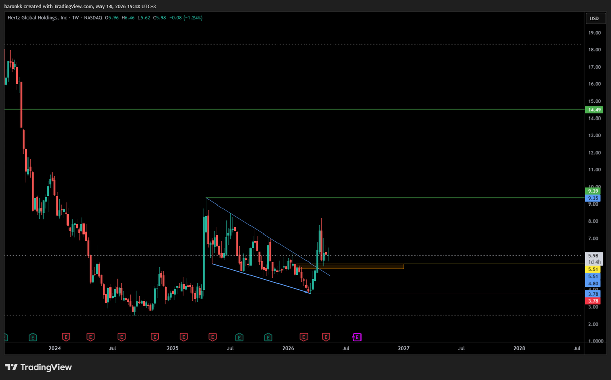Click the yellow 5.51 price label
Screen dimensions: 611x380
pos(594,269)
